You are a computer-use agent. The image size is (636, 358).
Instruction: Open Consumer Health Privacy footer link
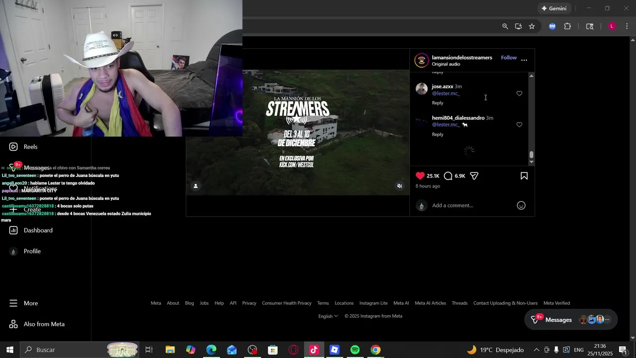[x=287, y=303]
